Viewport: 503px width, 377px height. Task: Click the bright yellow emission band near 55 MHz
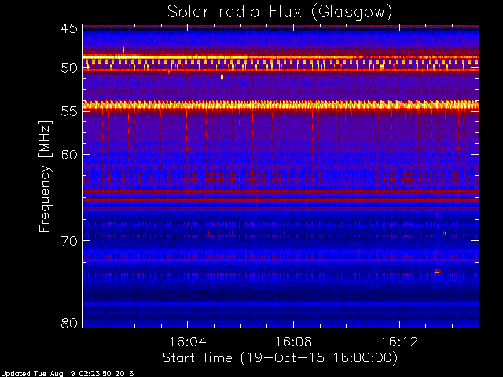281,105
